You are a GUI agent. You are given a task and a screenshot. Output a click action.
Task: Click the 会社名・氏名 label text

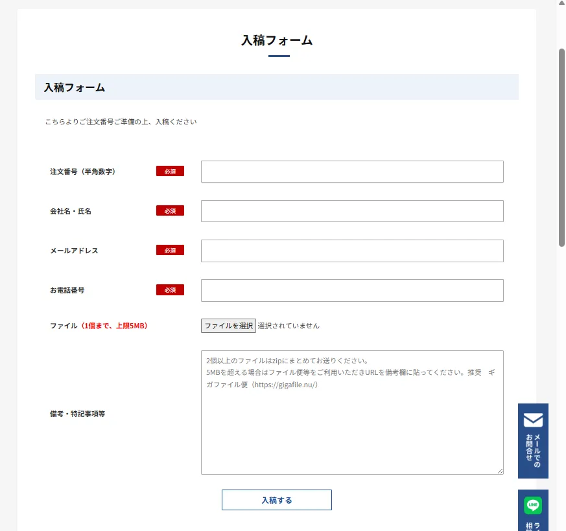pyautogui.click(x=71, y=211)
